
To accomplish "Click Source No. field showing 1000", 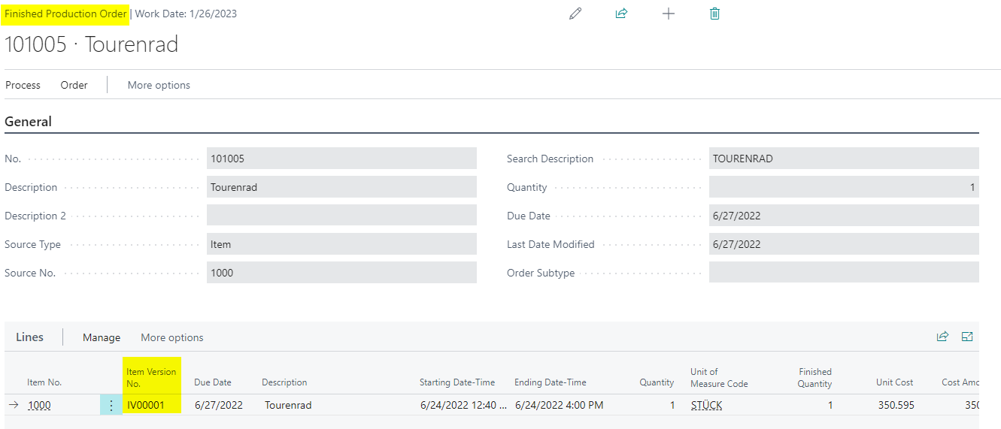I will click(x=341, y=273).
